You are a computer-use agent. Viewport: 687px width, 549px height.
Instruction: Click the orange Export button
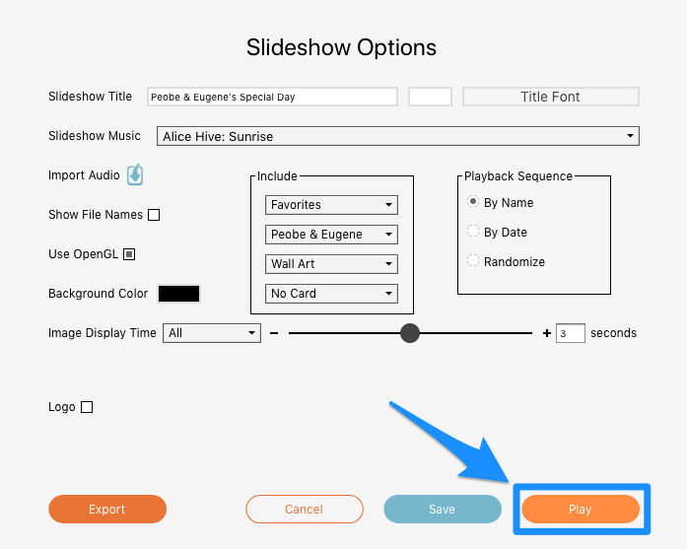pyautogui.click(x=107, y=510)
